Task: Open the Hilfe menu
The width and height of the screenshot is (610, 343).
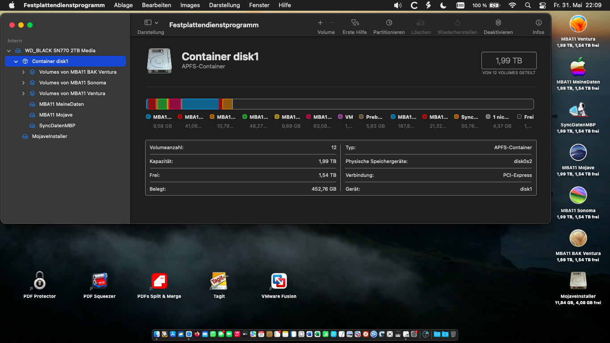Action: [284, 5]
